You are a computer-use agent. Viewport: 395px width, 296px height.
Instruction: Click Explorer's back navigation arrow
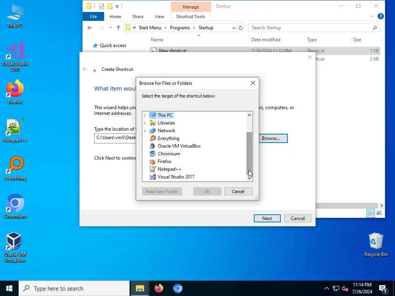(90, 28)
